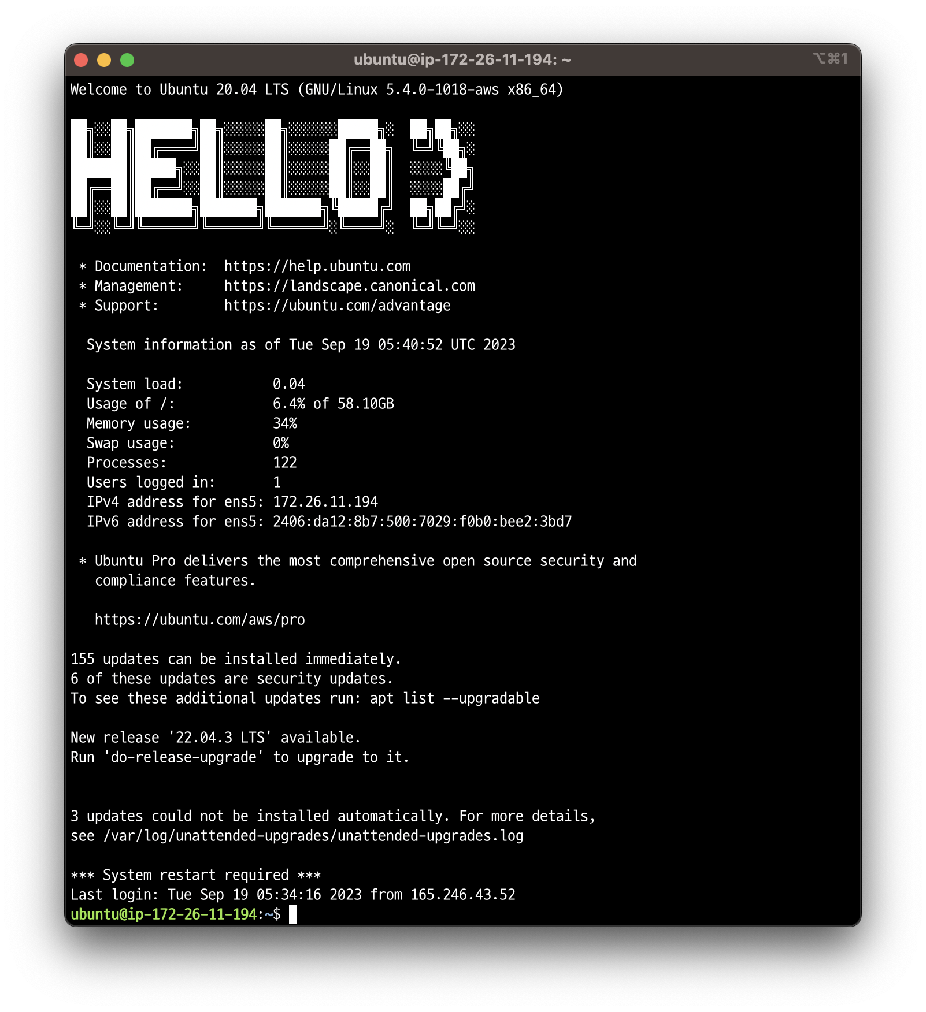Click the Memory usage value 34%

click(285, 423)
